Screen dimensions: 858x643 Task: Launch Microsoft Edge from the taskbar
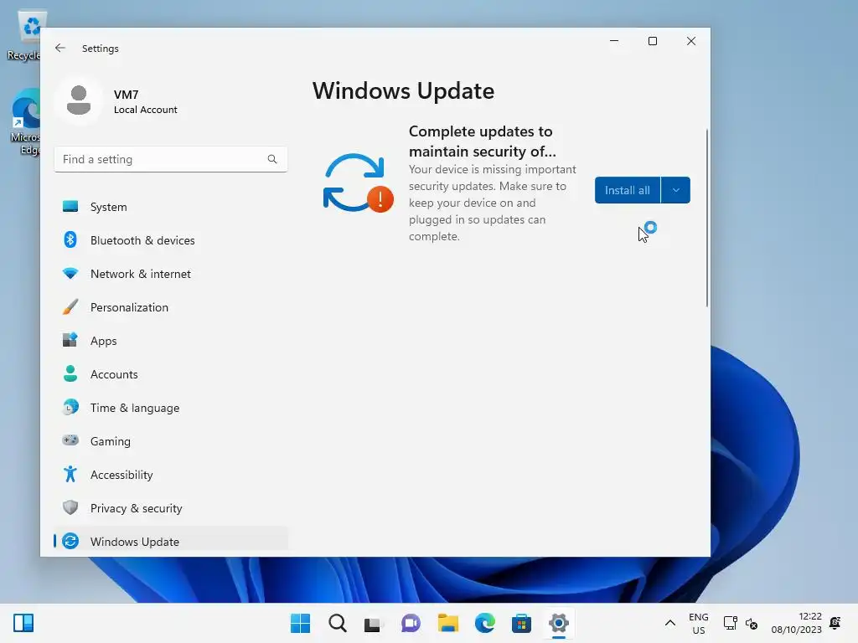(485, 623)
